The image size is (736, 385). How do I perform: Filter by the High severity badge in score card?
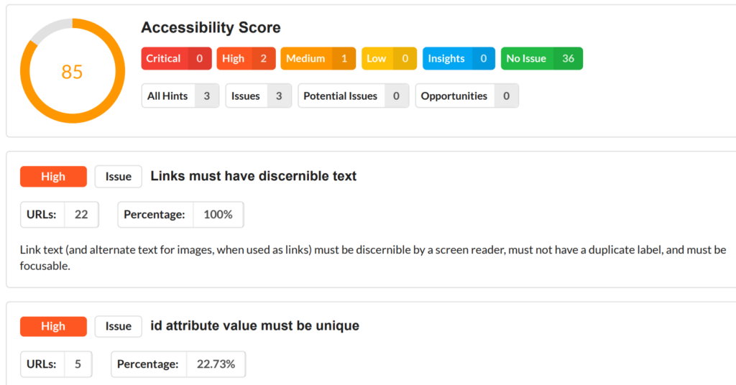(246, 59)
